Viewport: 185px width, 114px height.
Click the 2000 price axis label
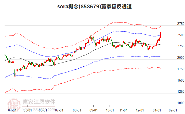tap(181, 58)
